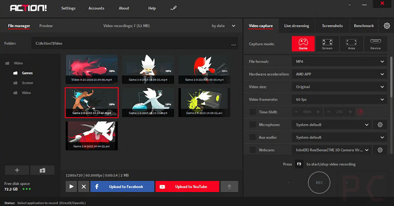Click the Video root folder icon
The height and width of the screenshot is (206, 394).
point(7,63)
